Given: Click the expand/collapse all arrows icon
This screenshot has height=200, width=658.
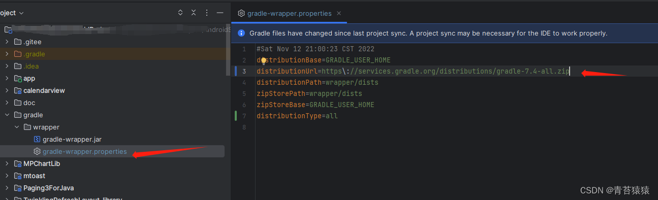Looking at the screenshot, I should (x=180, y=12).
